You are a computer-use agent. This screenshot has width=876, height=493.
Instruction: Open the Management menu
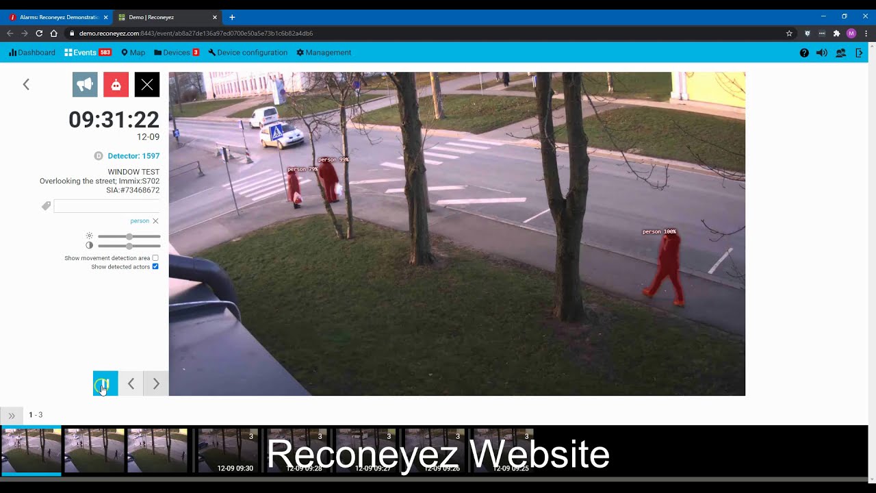[x=324, y=53]
